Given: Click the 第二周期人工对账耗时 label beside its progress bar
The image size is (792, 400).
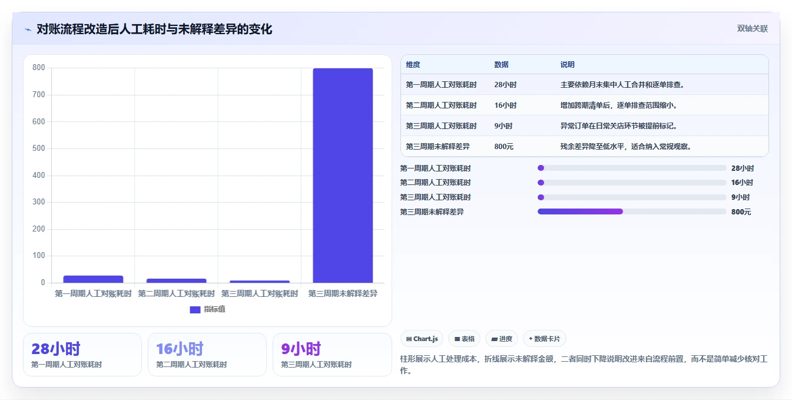Looking at the screenshot, I should (x=435, y=183).
